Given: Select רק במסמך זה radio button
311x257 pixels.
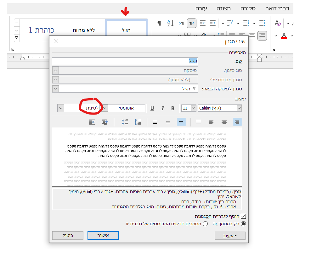Looking at the screenshot, I should 243,224.
